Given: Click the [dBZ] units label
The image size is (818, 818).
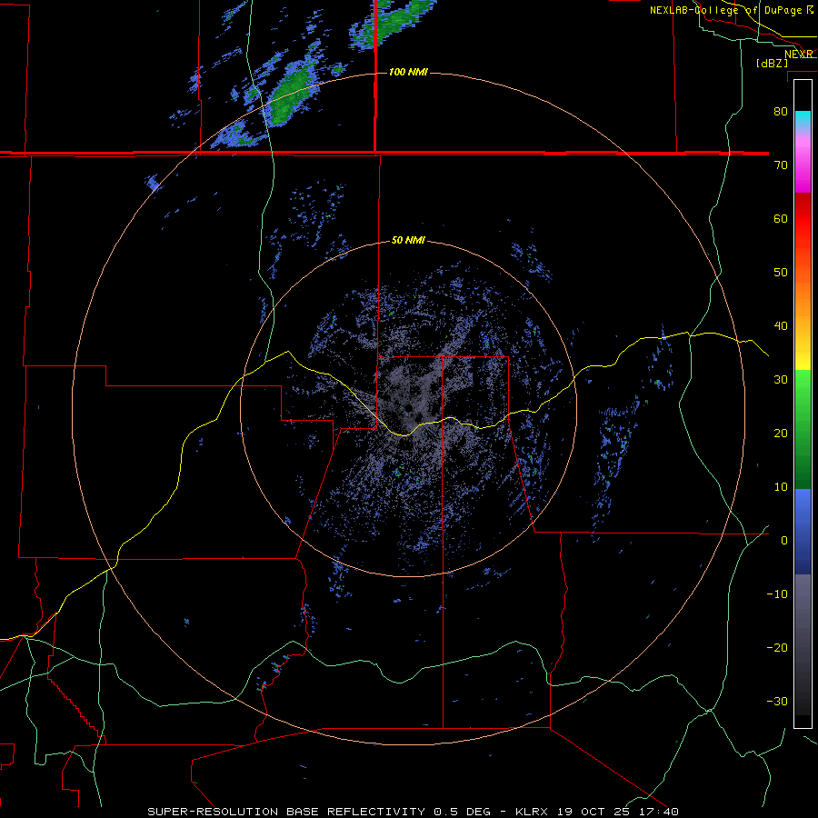Looking at the screenshot, I should [x=772, y=64].
